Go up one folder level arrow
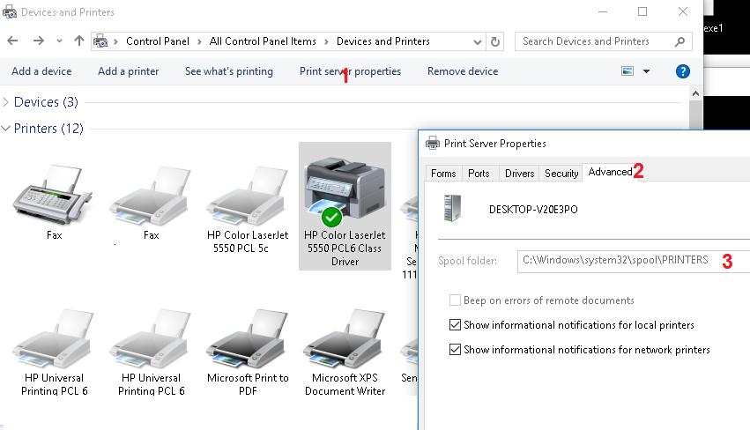This screenshot has height=430, width=750. coord(79,41)
